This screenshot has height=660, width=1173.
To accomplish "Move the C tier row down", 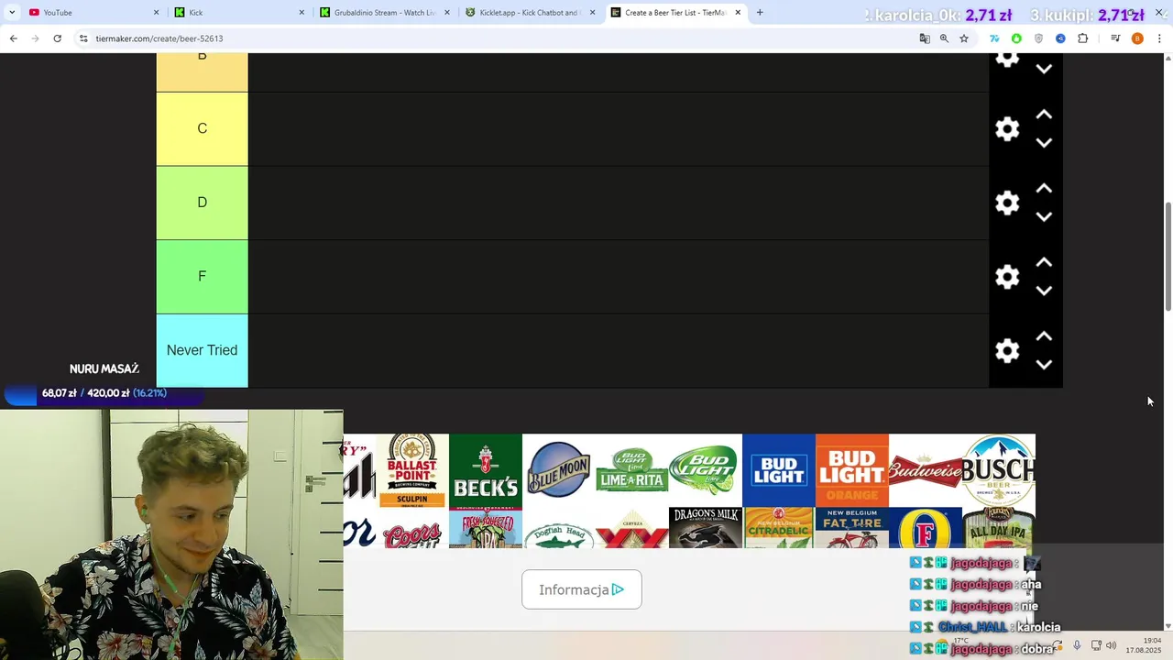I will 1044,143.
